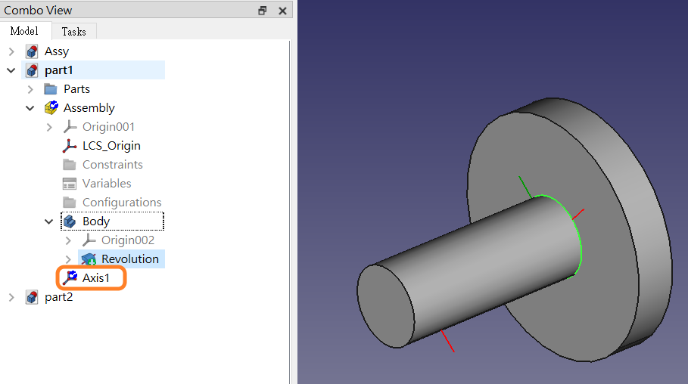Expand the Assy tree node
This screenshot has height=384, width=688.
tap(11, 51)
